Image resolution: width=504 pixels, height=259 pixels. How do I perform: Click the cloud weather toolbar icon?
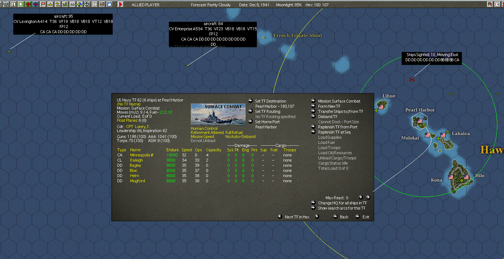click(x=109, y=4)
